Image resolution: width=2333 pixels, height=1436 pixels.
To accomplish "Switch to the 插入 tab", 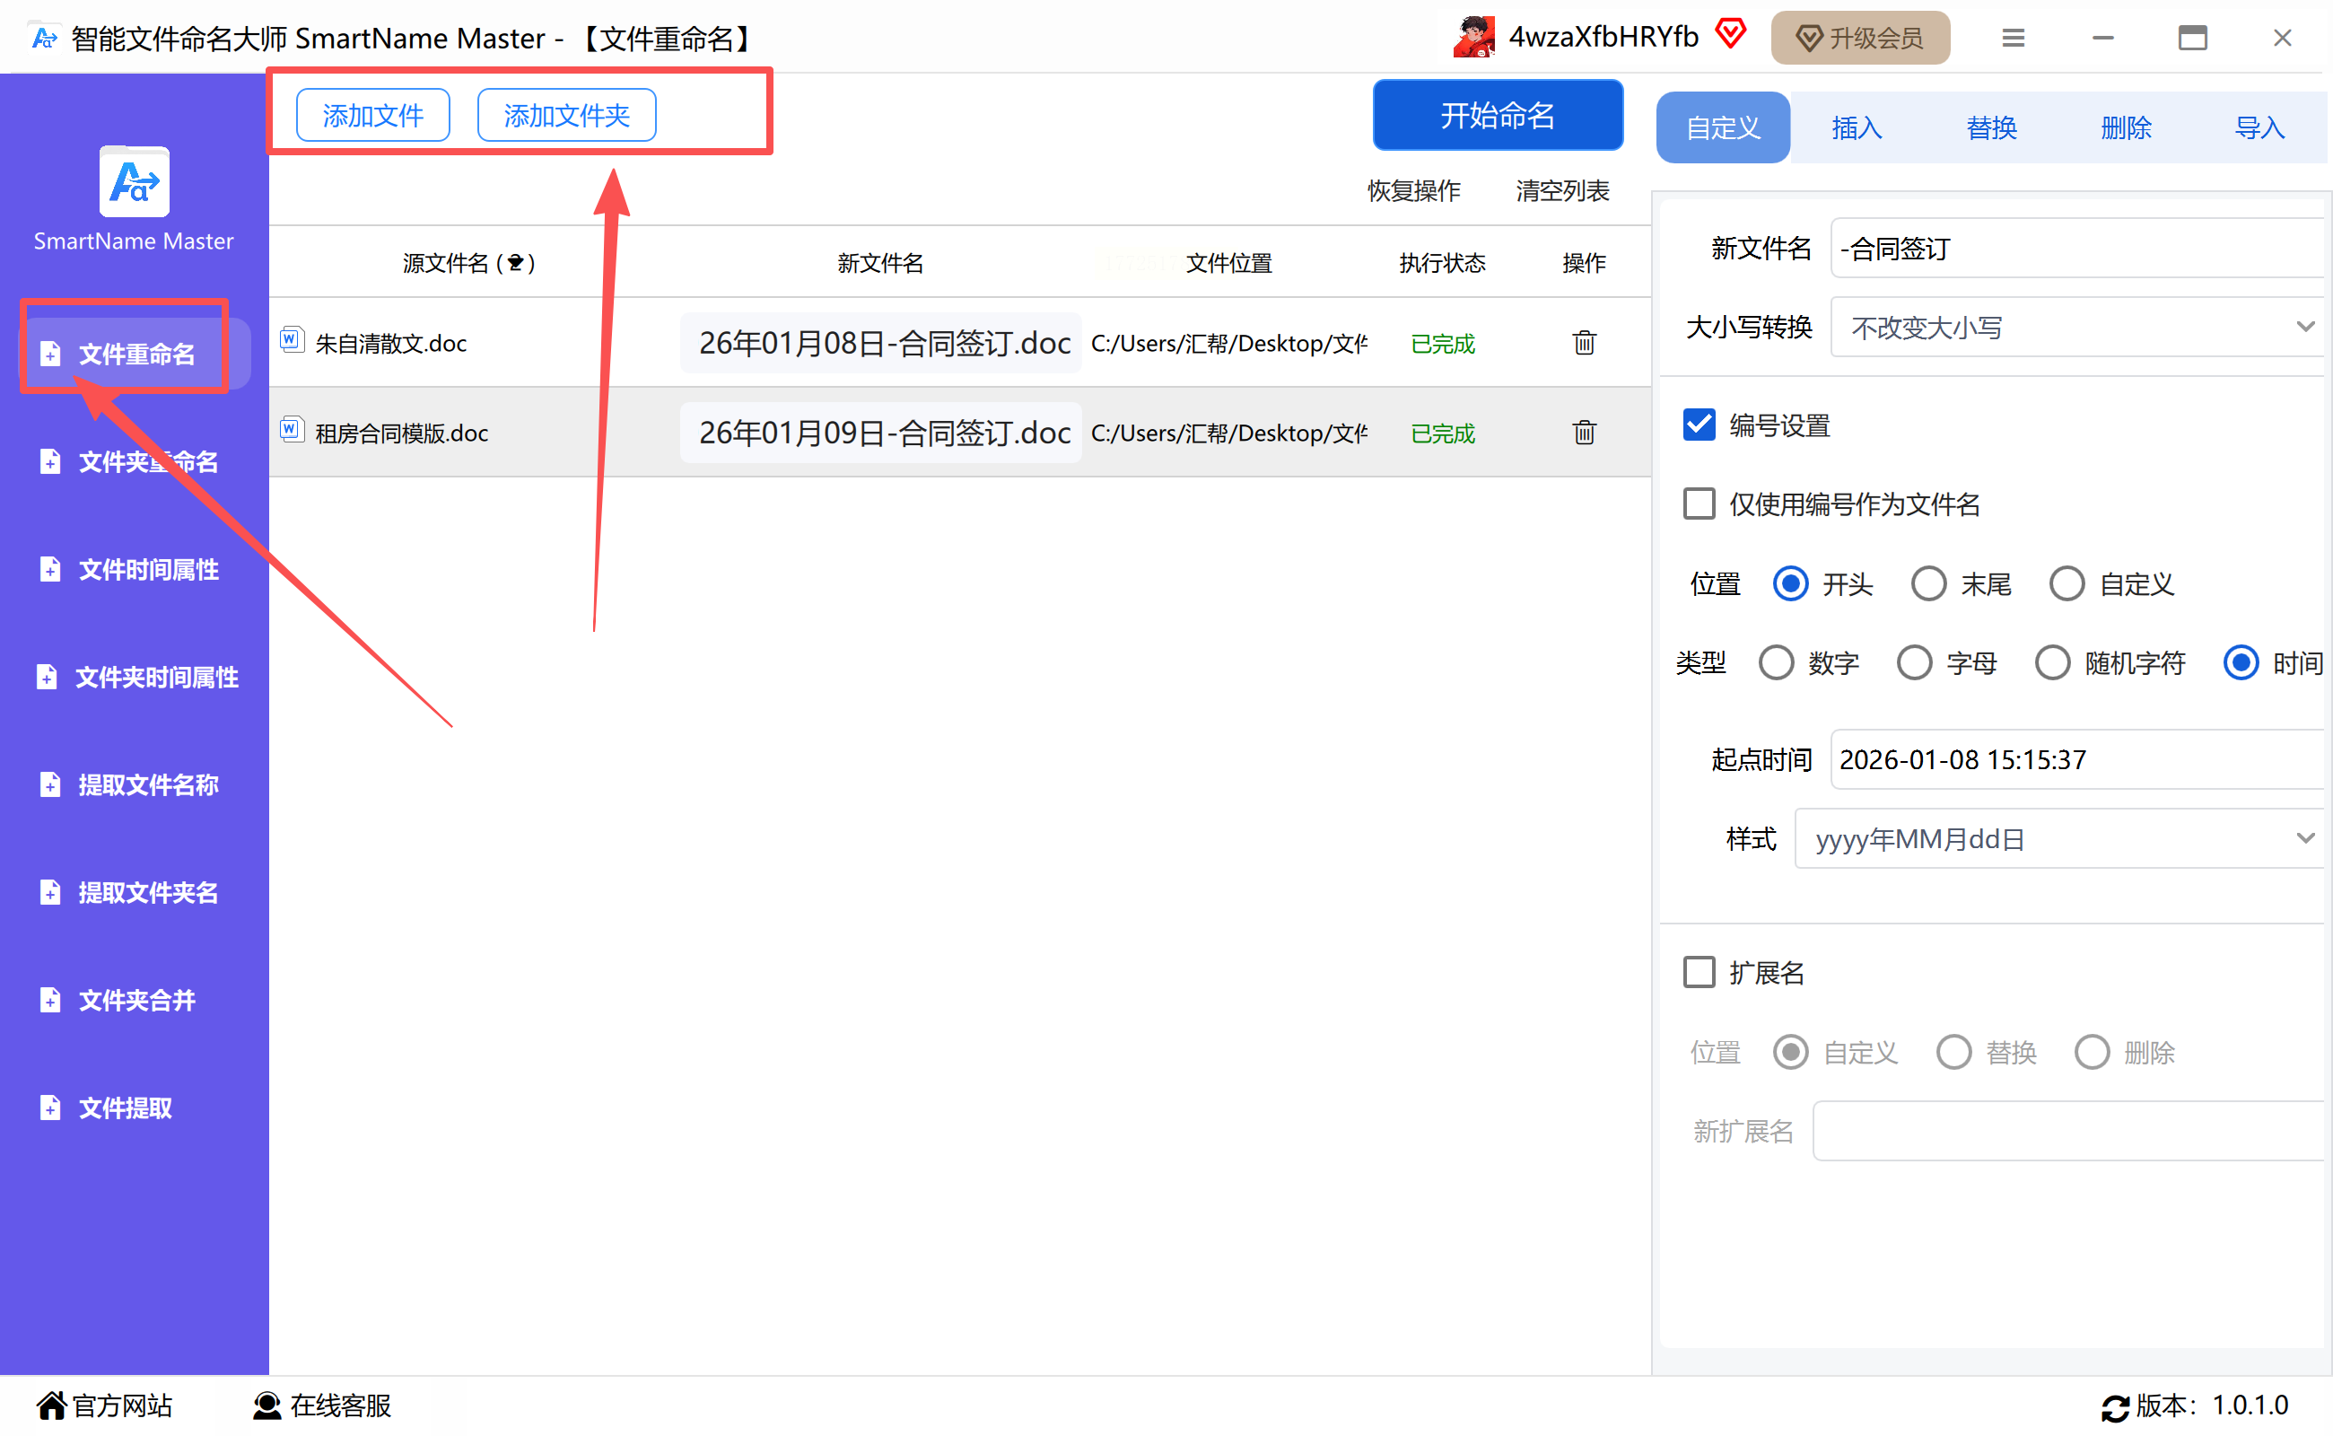I will (x=1856, y=127).
